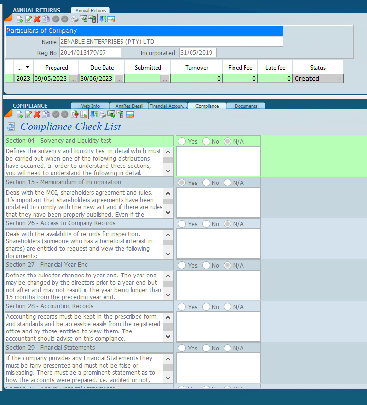Choose N/A for Section 28 Accounting Records
This screenshot has width=367, height=405.
coord(227,307)
